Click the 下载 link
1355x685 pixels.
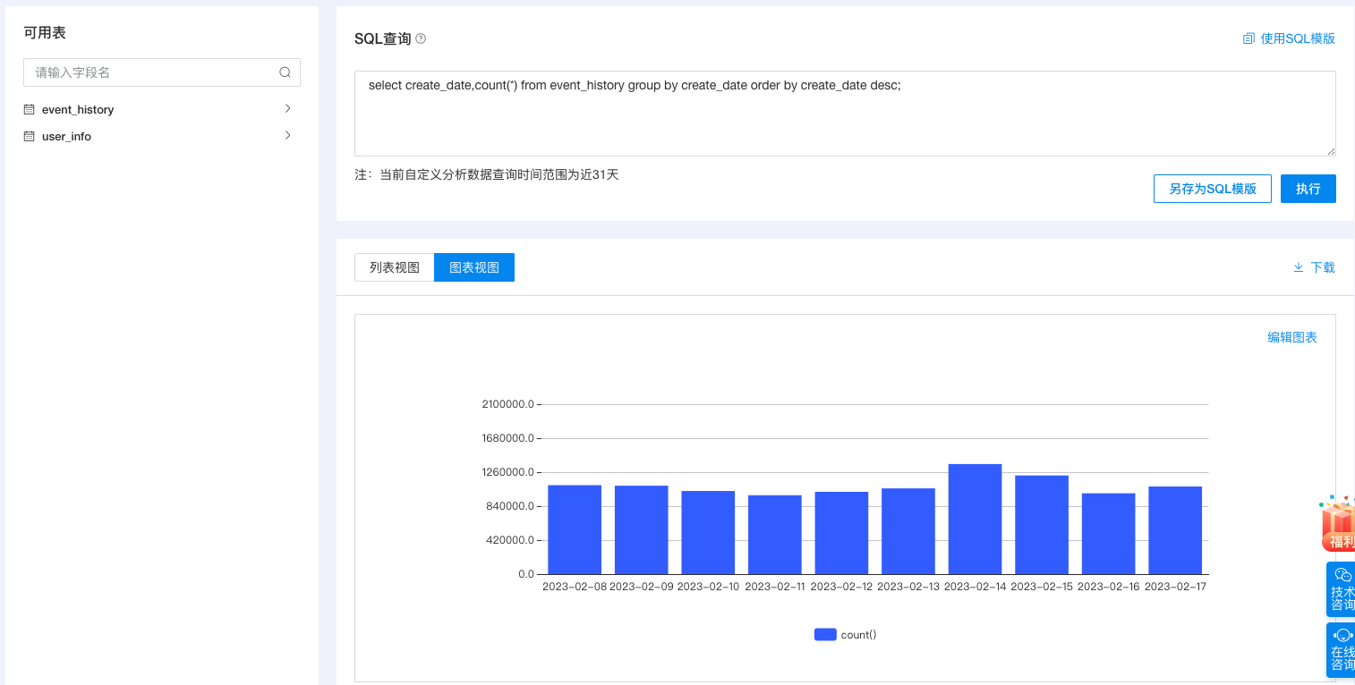(x=1323, y=267)
